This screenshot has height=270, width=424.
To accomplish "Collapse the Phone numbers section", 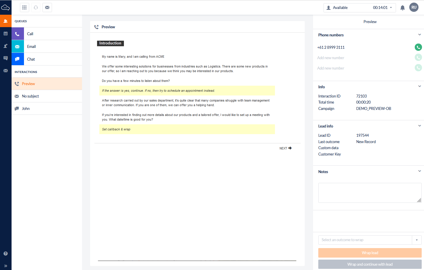I will coord(419,35).
